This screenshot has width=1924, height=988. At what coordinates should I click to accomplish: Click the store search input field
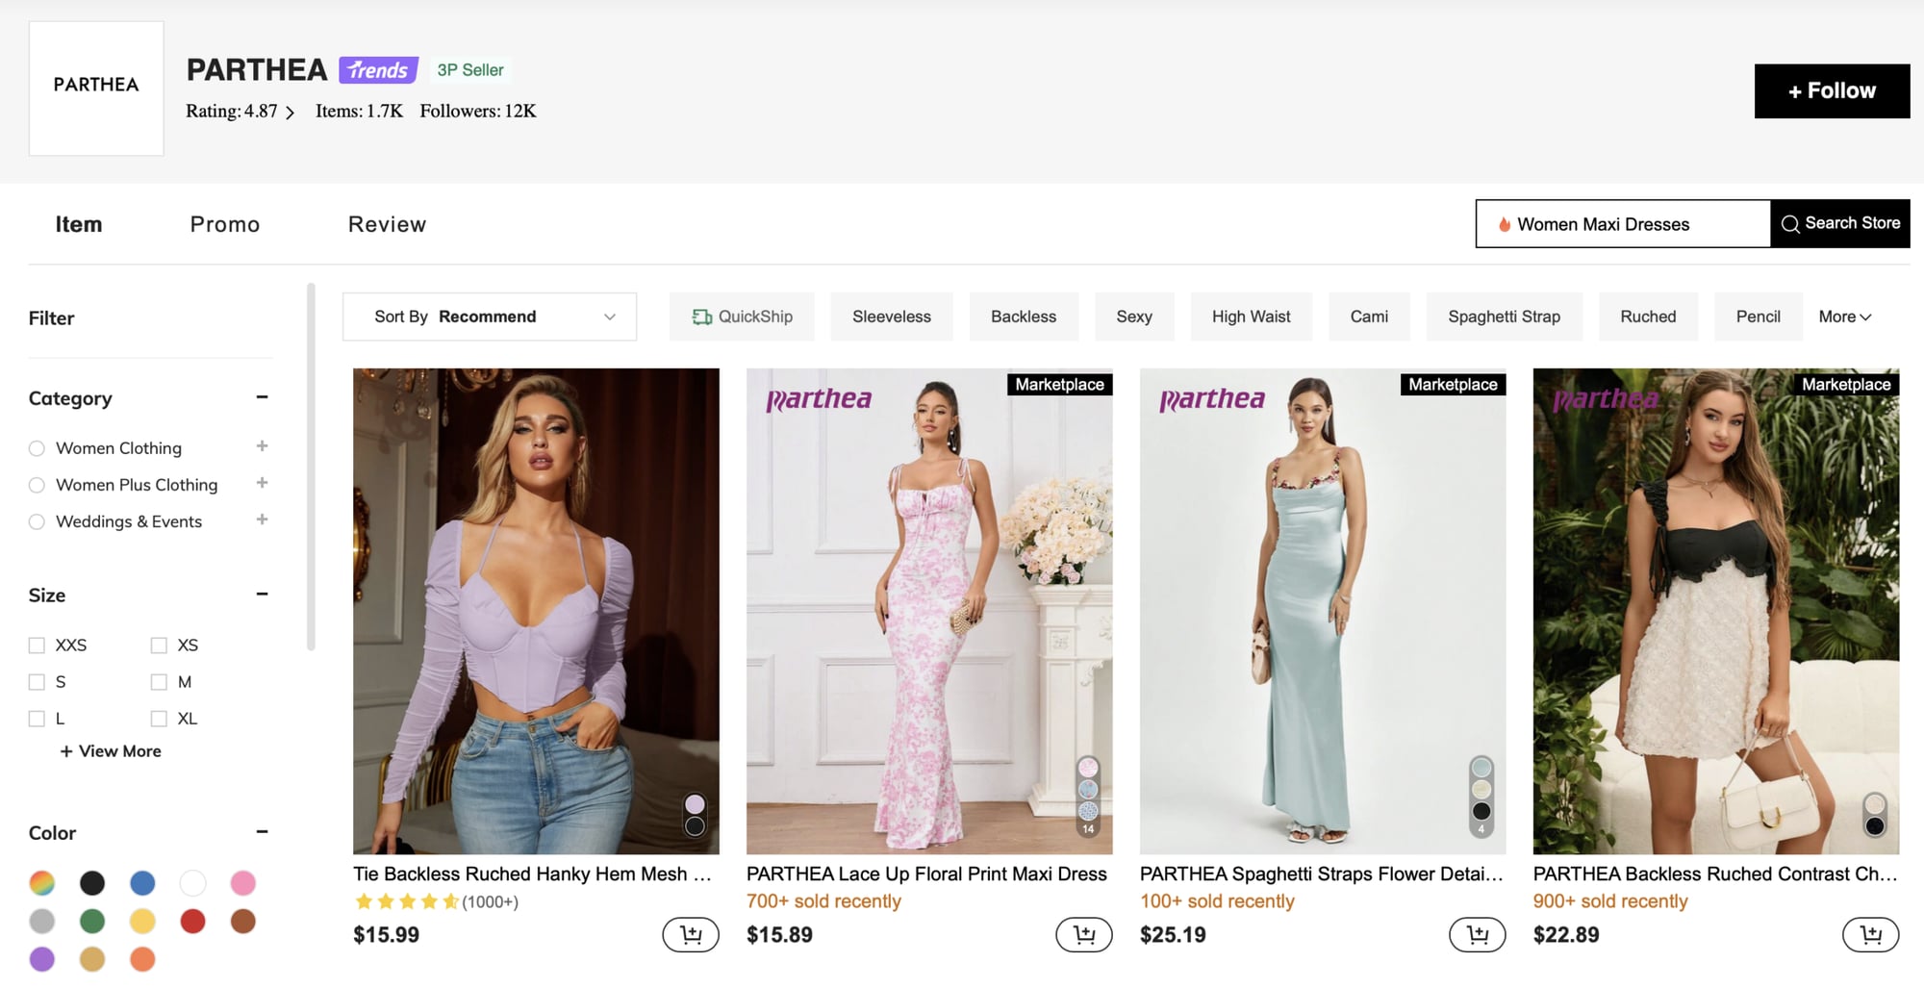pos(1623,224)
